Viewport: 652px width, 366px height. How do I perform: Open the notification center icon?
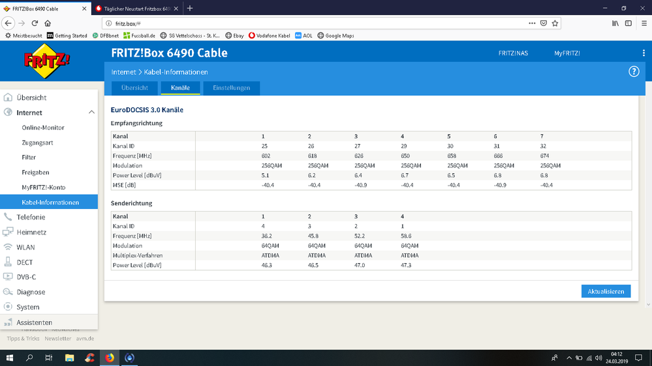click(x=639, y=358)
